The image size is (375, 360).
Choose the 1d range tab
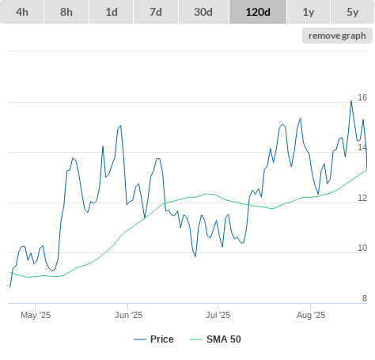tap(112, 12)
